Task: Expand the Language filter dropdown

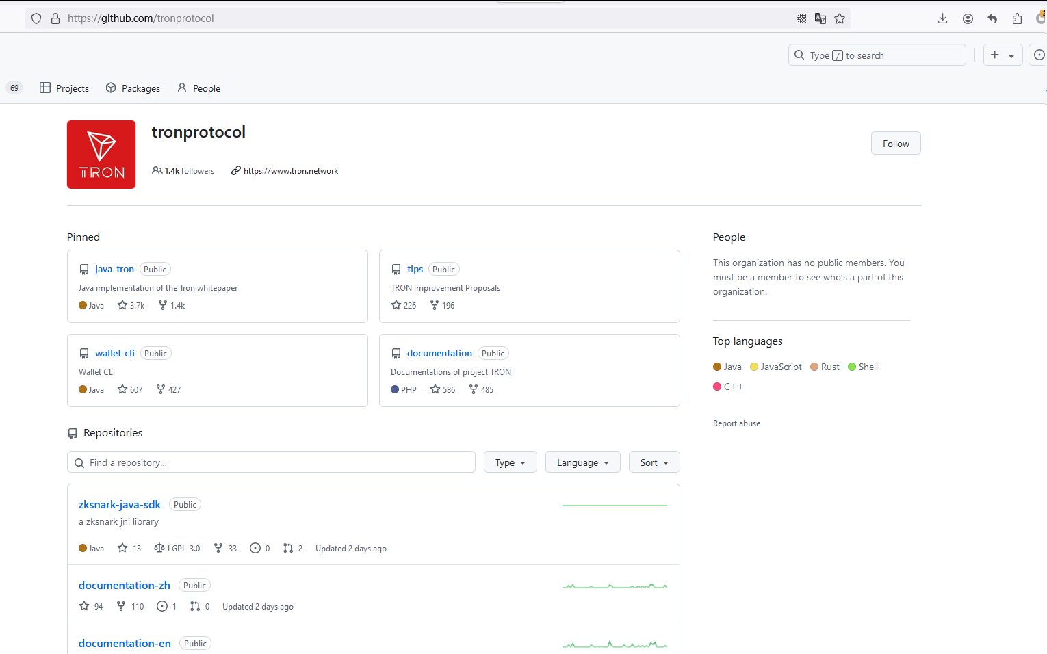Action: [x=582, y=462]
